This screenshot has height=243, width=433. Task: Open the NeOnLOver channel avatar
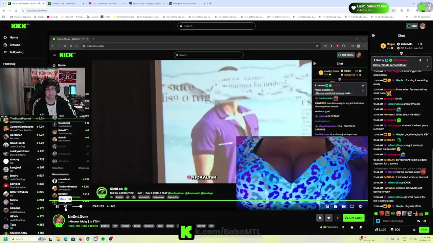pyautogui.click(x=59, y=220)
